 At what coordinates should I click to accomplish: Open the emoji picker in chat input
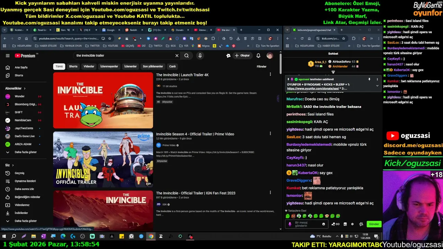(324, 224)
